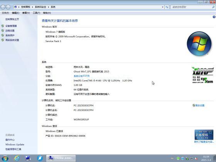Open 设备管理器 link
This screenshot has height=162, width=216.
point(11,26)
